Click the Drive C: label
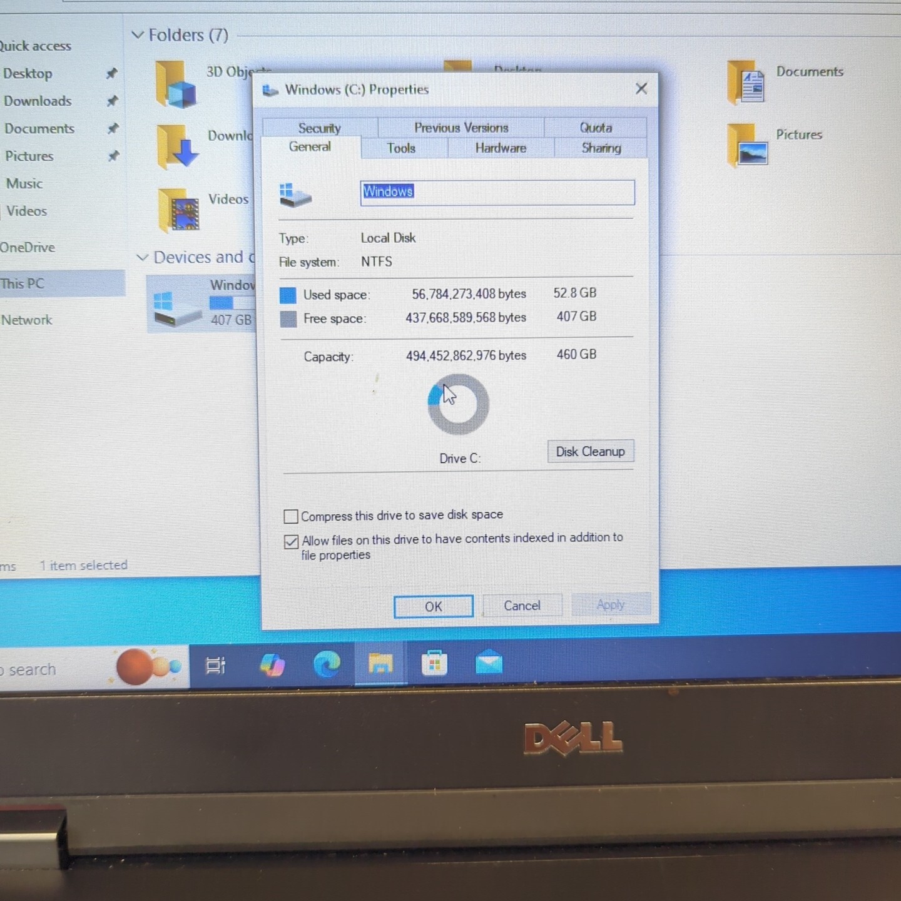Image resolution: width=901 pixels, height=901 pixels. (460, 458)
